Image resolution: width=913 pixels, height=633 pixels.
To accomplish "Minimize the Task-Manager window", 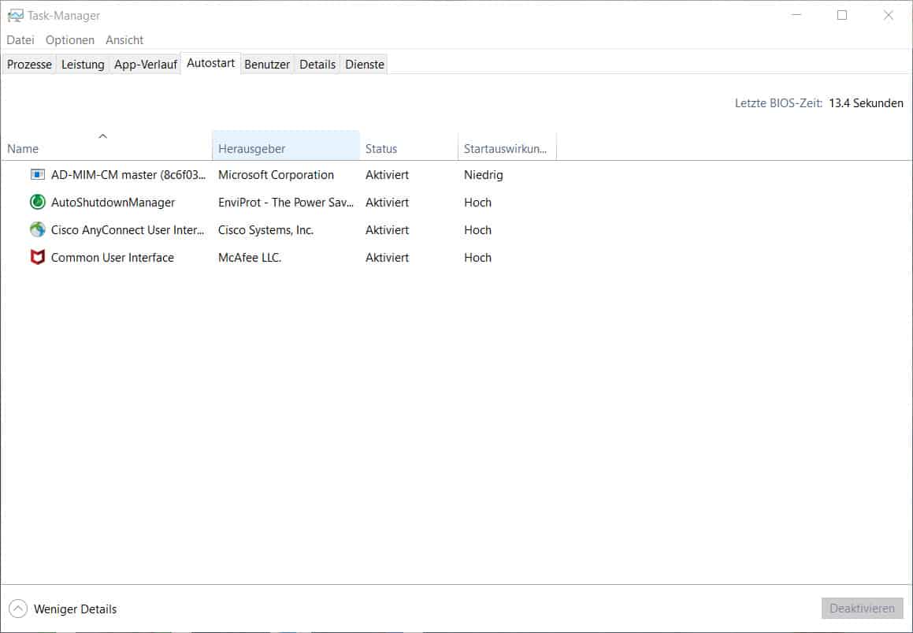I will coord(796,15).
